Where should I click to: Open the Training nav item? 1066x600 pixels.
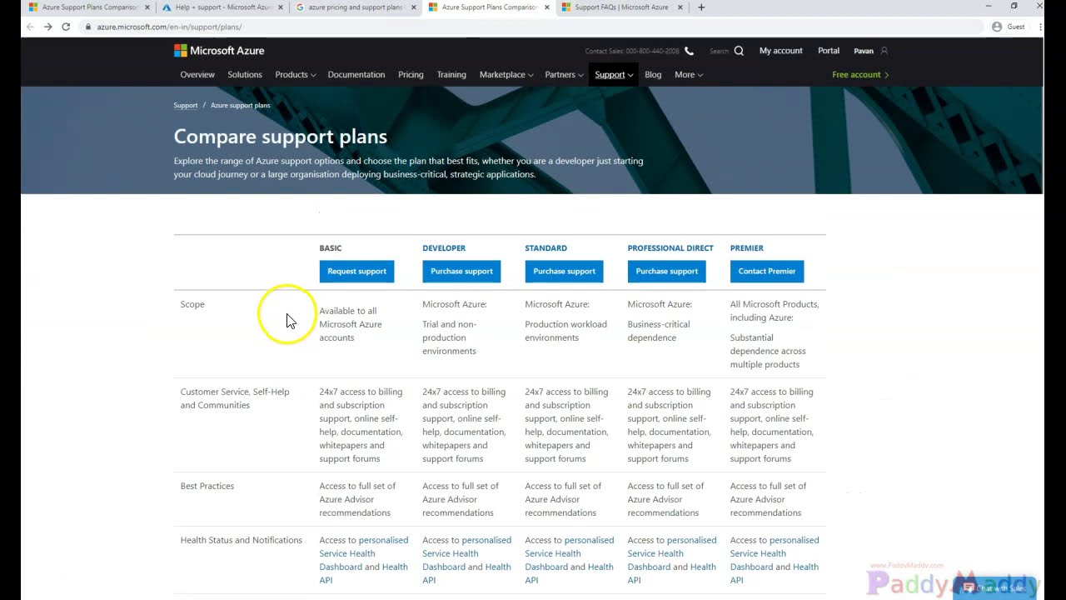click(451, 75)
